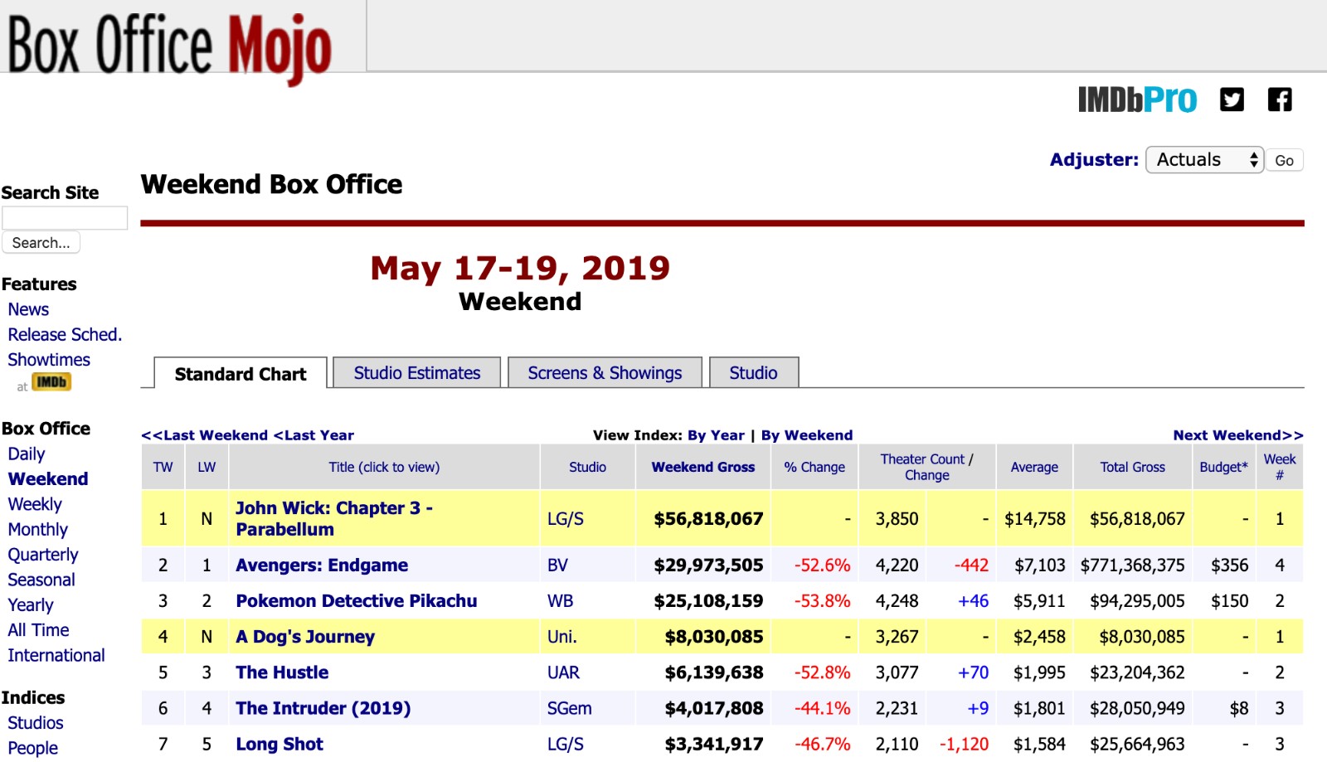Click the yellow IMDb badge under Showtimes

click(51, 382)
